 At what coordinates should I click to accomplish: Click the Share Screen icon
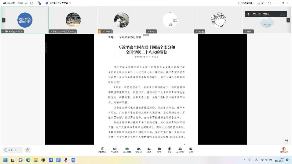[127, 149]
